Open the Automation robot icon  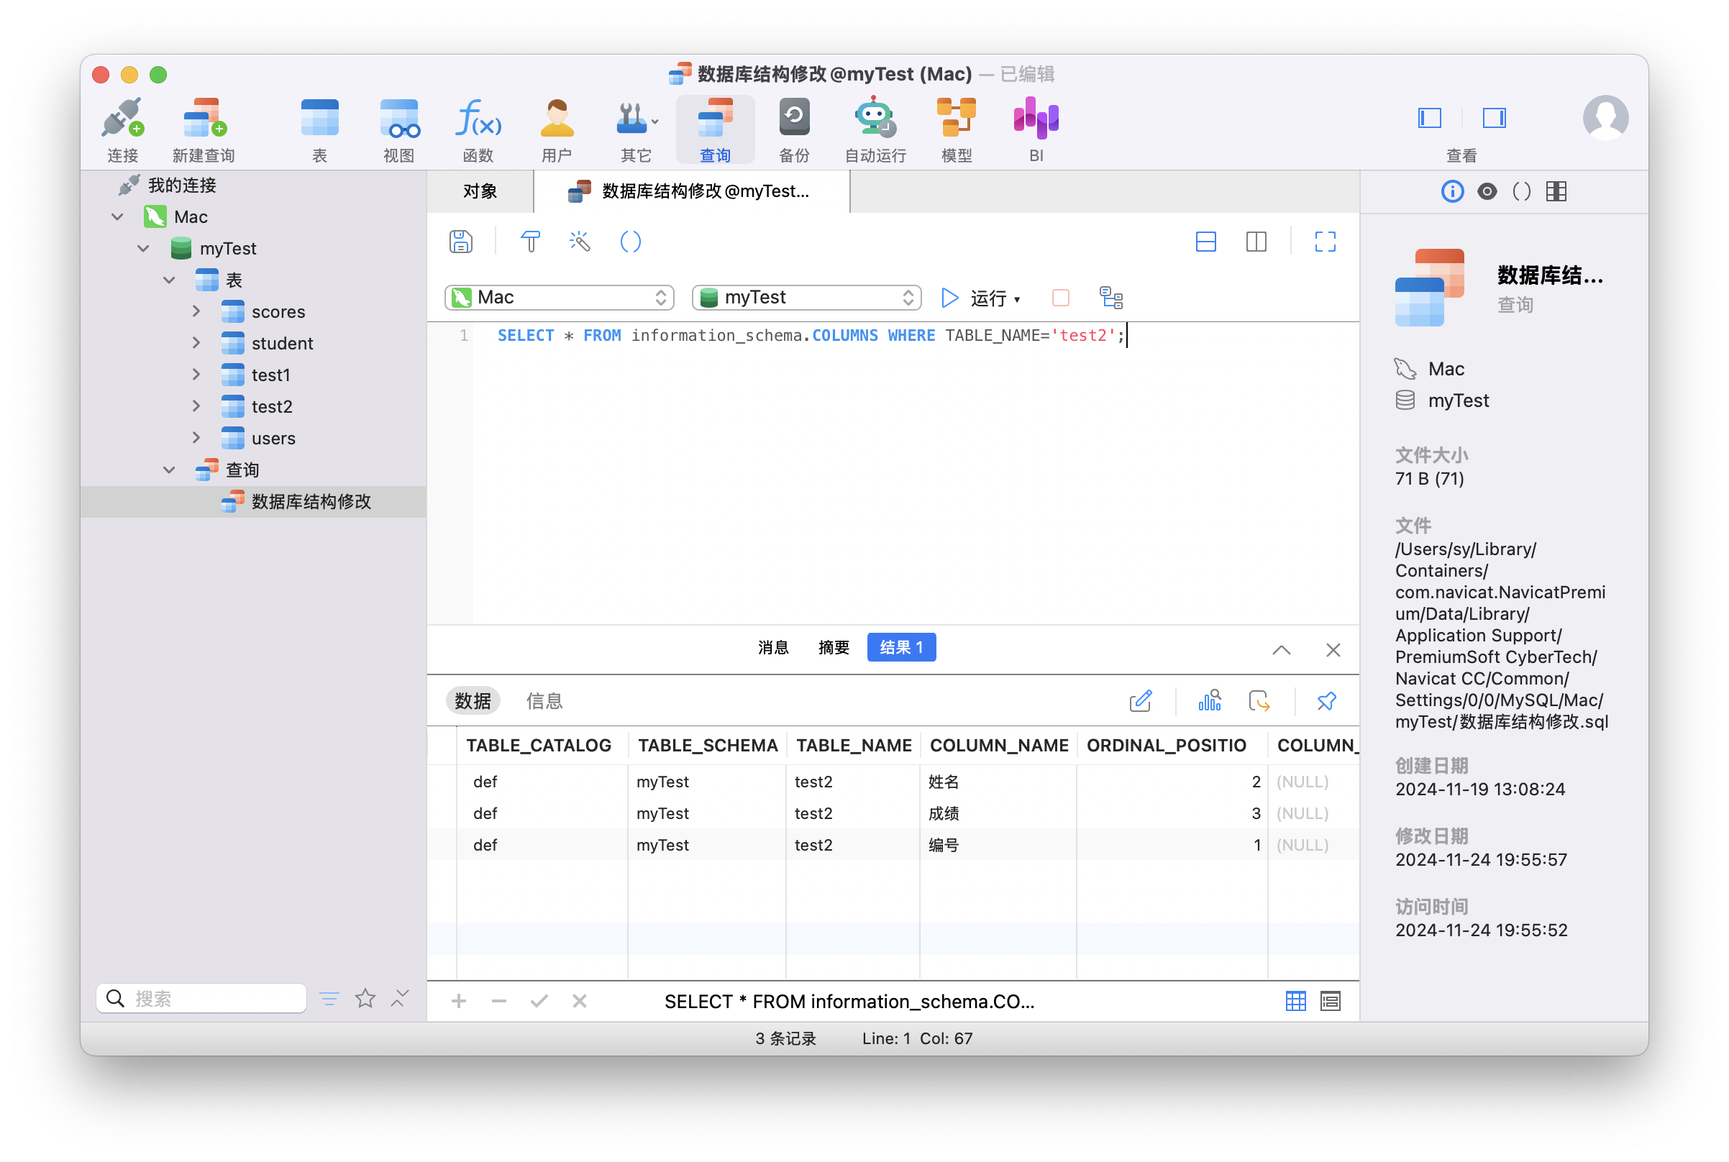(x=875, y=129)
